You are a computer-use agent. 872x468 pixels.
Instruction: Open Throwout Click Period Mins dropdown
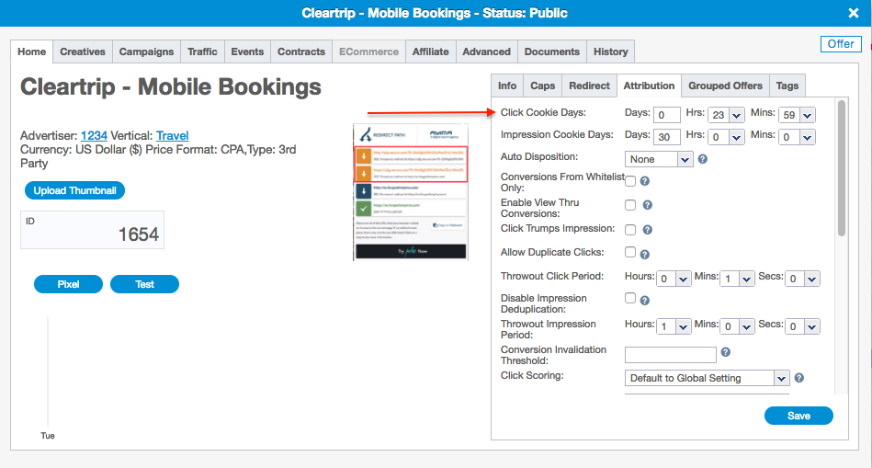[747, 279]
